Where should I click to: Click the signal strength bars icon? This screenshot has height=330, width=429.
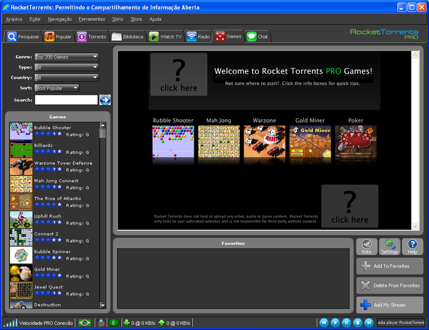[10, 323]
